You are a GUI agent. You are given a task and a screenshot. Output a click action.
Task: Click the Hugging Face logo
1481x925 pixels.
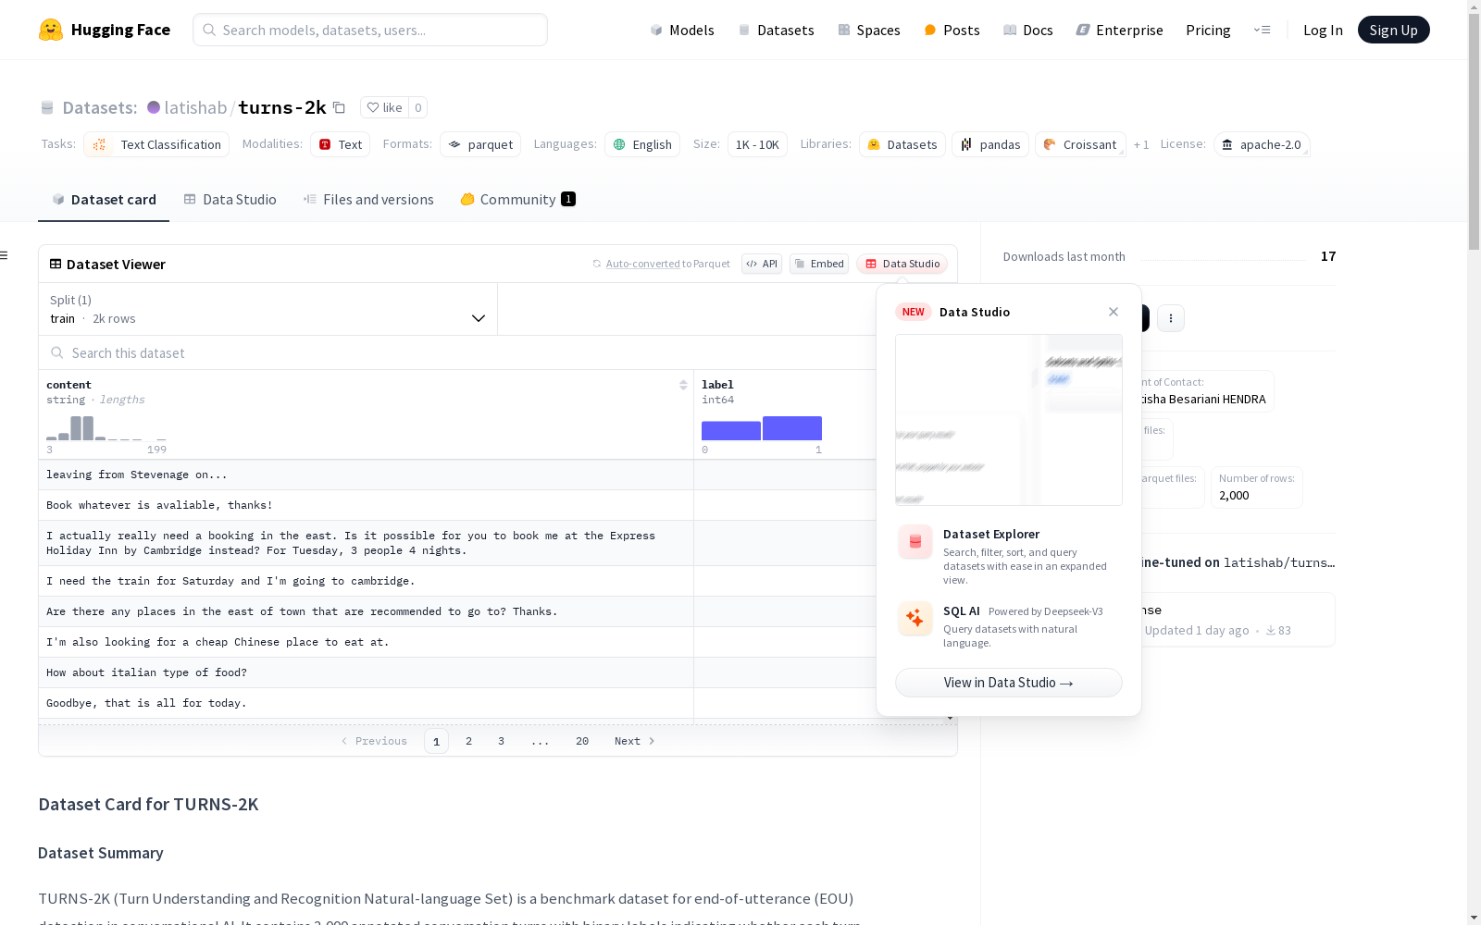point(105,30)
